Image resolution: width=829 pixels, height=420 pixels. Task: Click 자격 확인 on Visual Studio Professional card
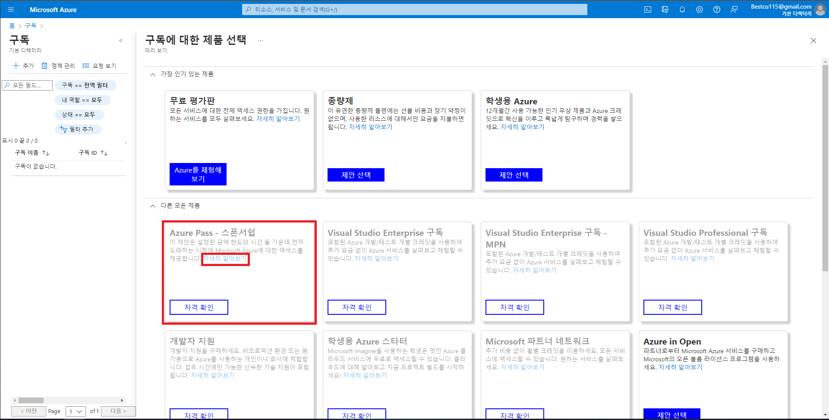673,307
